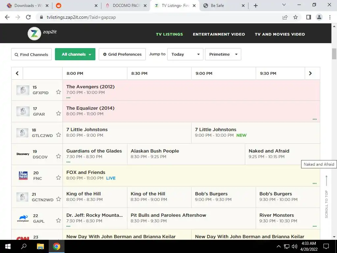This screenshot has height=253, width=337.
Task: Open FOX and Friends live listing
Action: [x=191, y=176]
